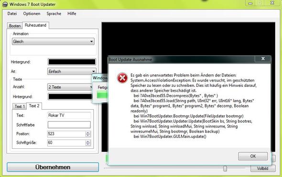
Task: Open the Sprache menu
Action: [x=54, y=14]
